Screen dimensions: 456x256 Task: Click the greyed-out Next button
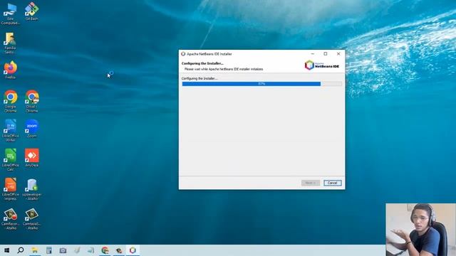click(x=311, y=183)
